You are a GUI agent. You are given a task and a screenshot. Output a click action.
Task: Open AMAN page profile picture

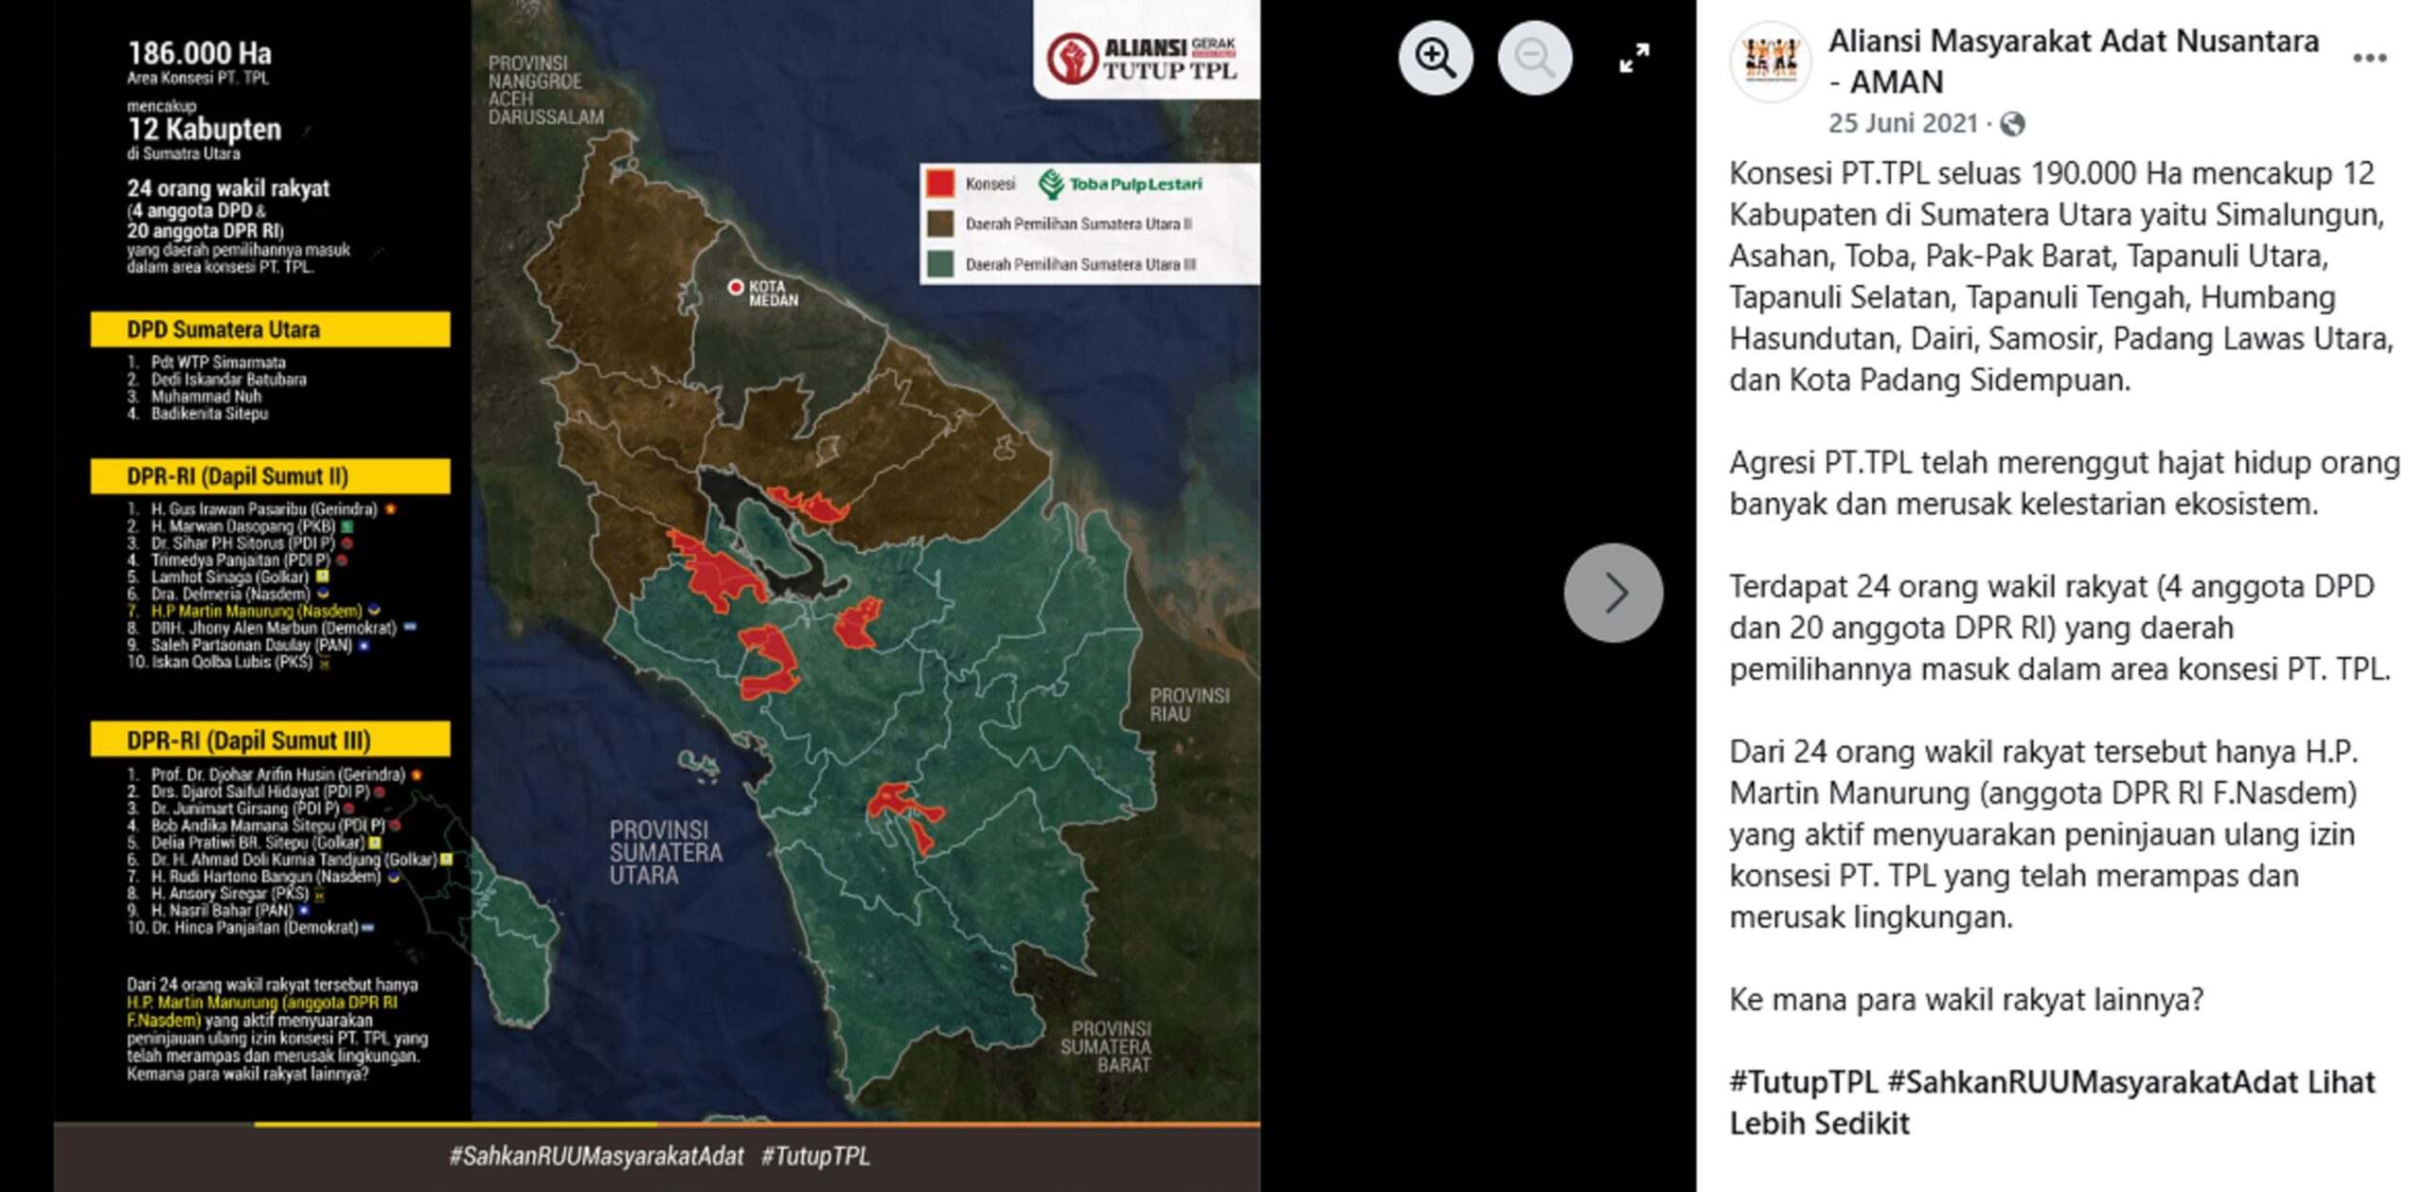click(x=1769, y=61)
